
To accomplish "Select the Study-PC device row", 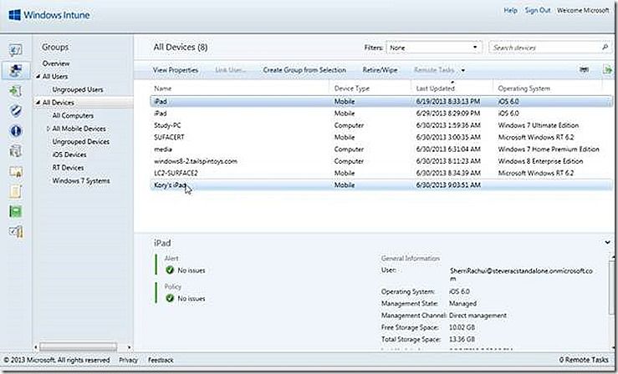I will click(x=381, y=125).
